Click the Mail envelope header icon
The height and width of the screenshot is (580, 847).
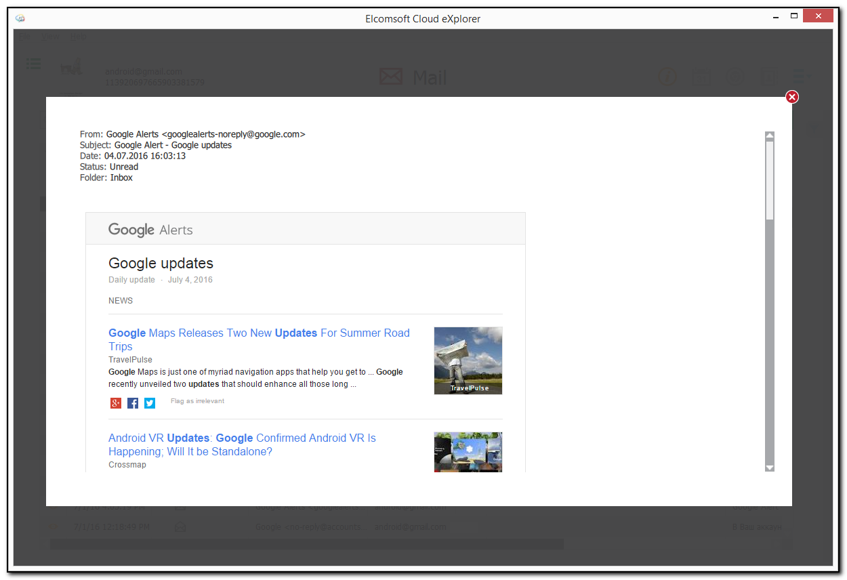(x=391, y=77)
